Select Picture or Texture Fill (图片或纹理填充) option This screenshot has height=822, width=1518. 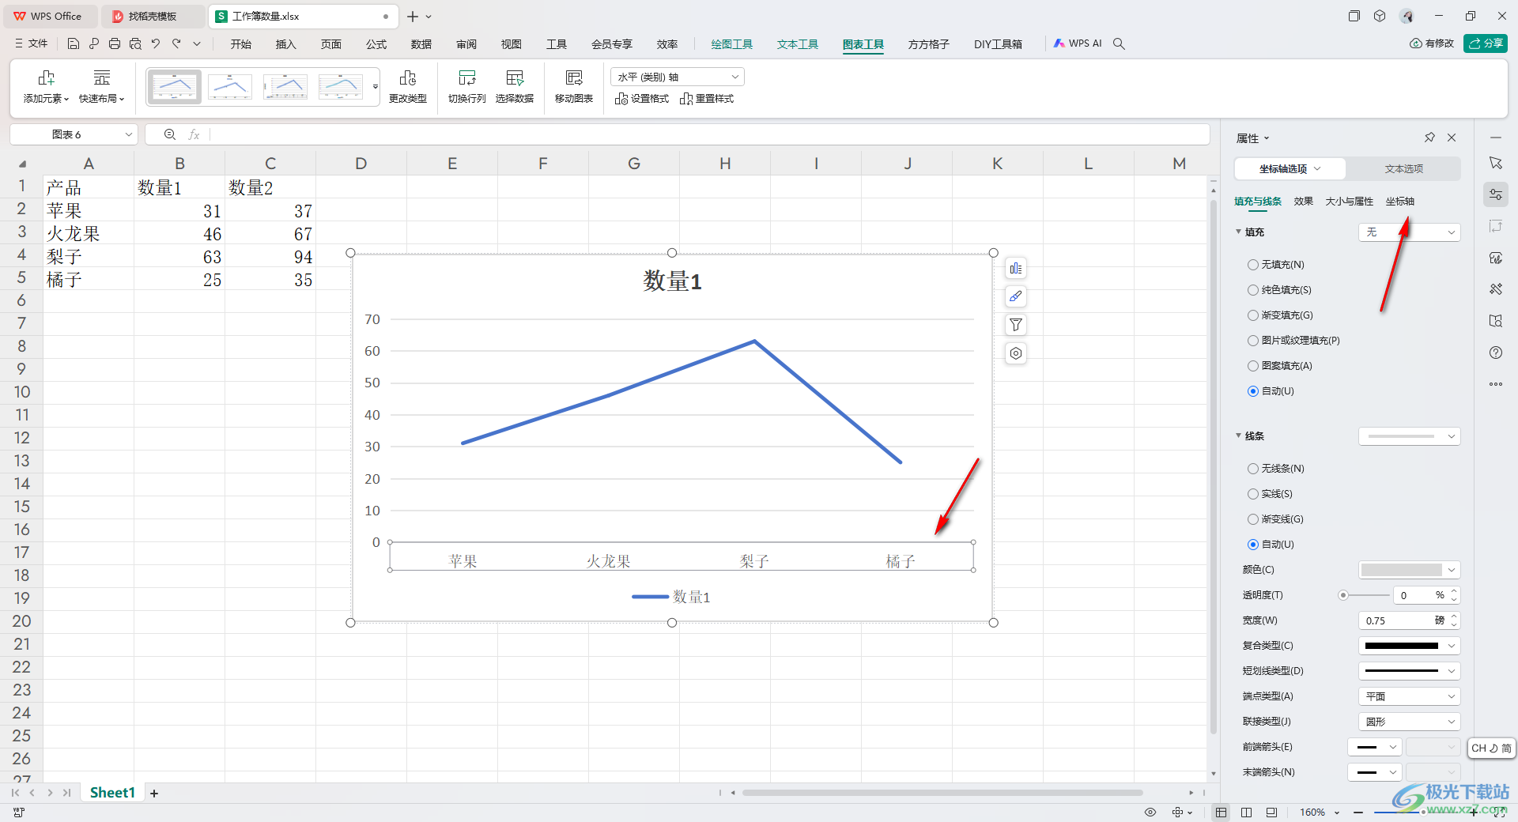(x=1253, y=341)
